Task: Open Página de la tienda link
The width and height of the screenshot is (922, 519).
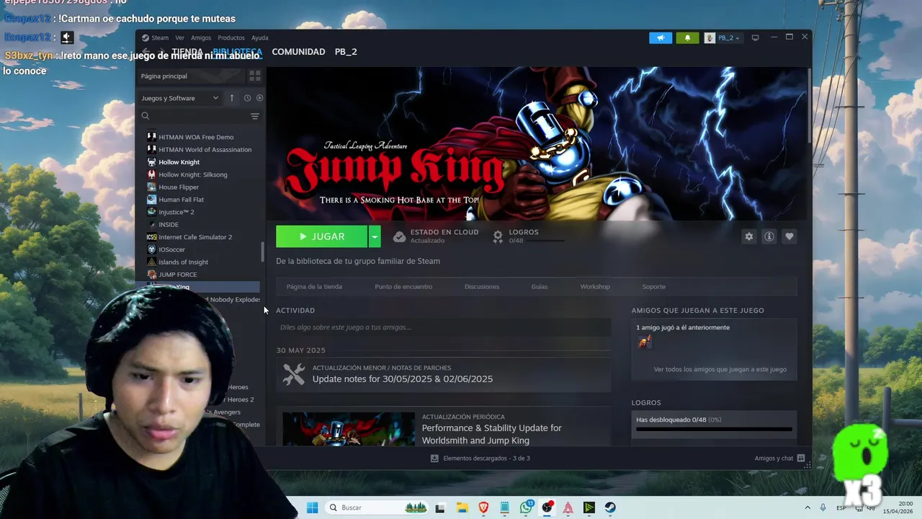Action: 314,287
